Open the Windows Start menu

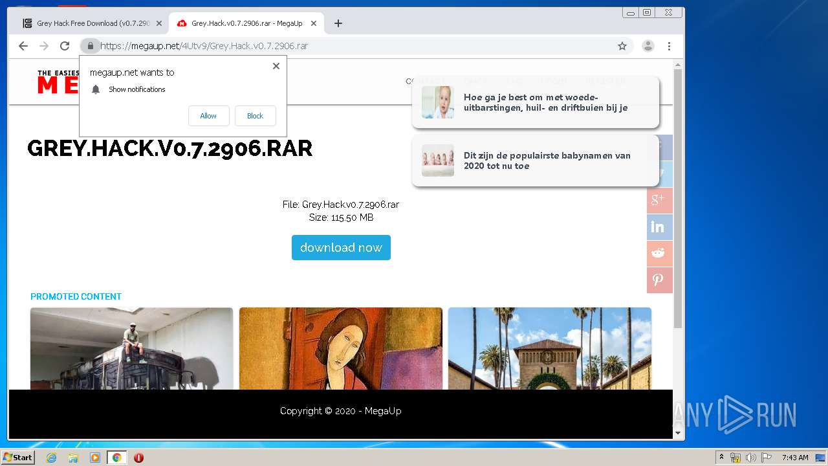coord(17,458)
